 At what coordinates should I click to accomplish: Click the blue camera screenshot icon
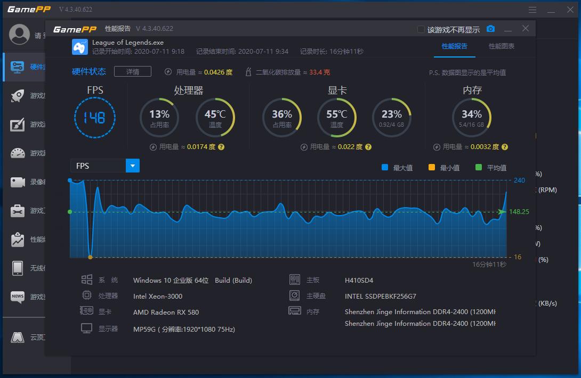pos(490,28)
